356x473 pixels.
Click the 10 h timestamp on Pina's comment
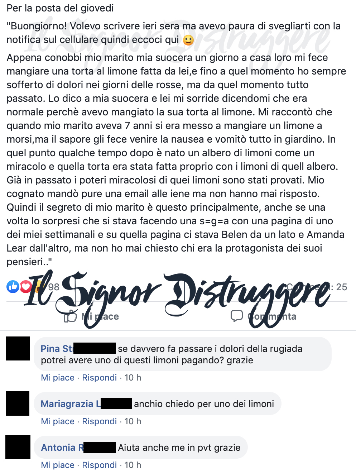coord(133,377)
